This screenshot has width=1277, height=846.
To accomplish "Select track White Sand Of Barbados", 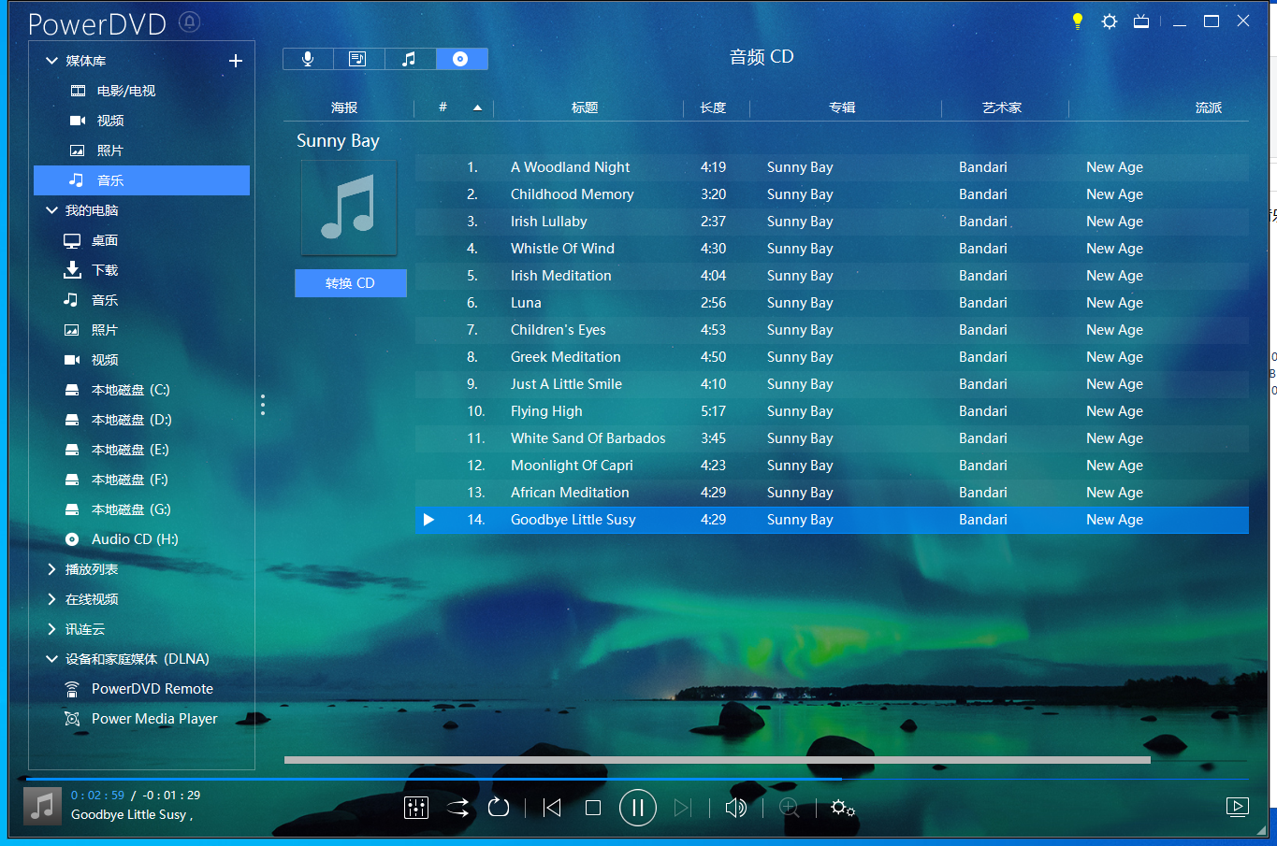I will point(832,438).
